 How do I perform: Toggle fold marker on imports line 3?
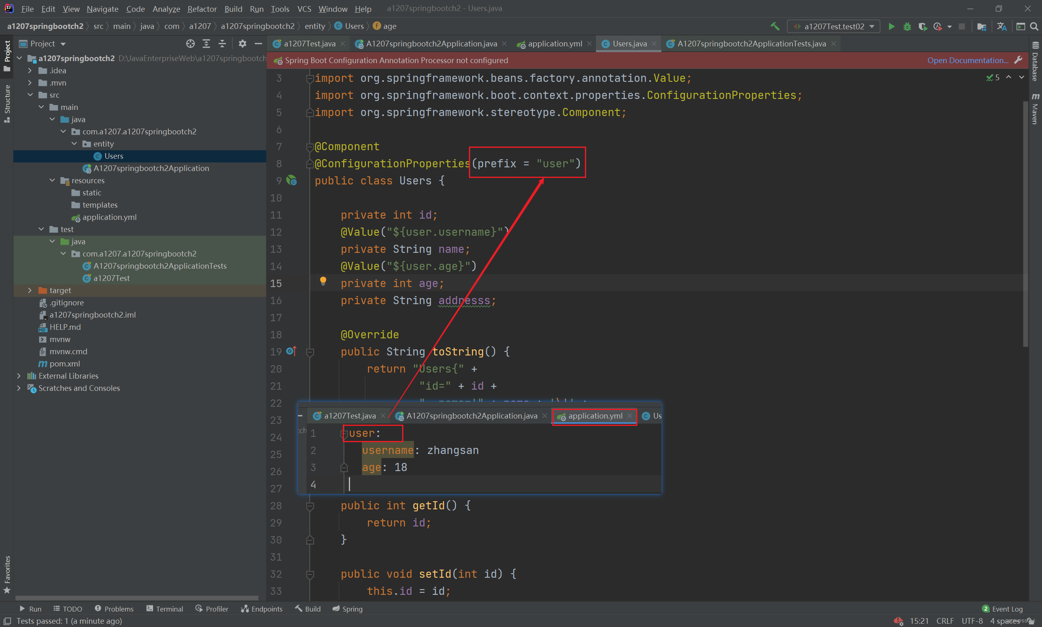(310, 78)
